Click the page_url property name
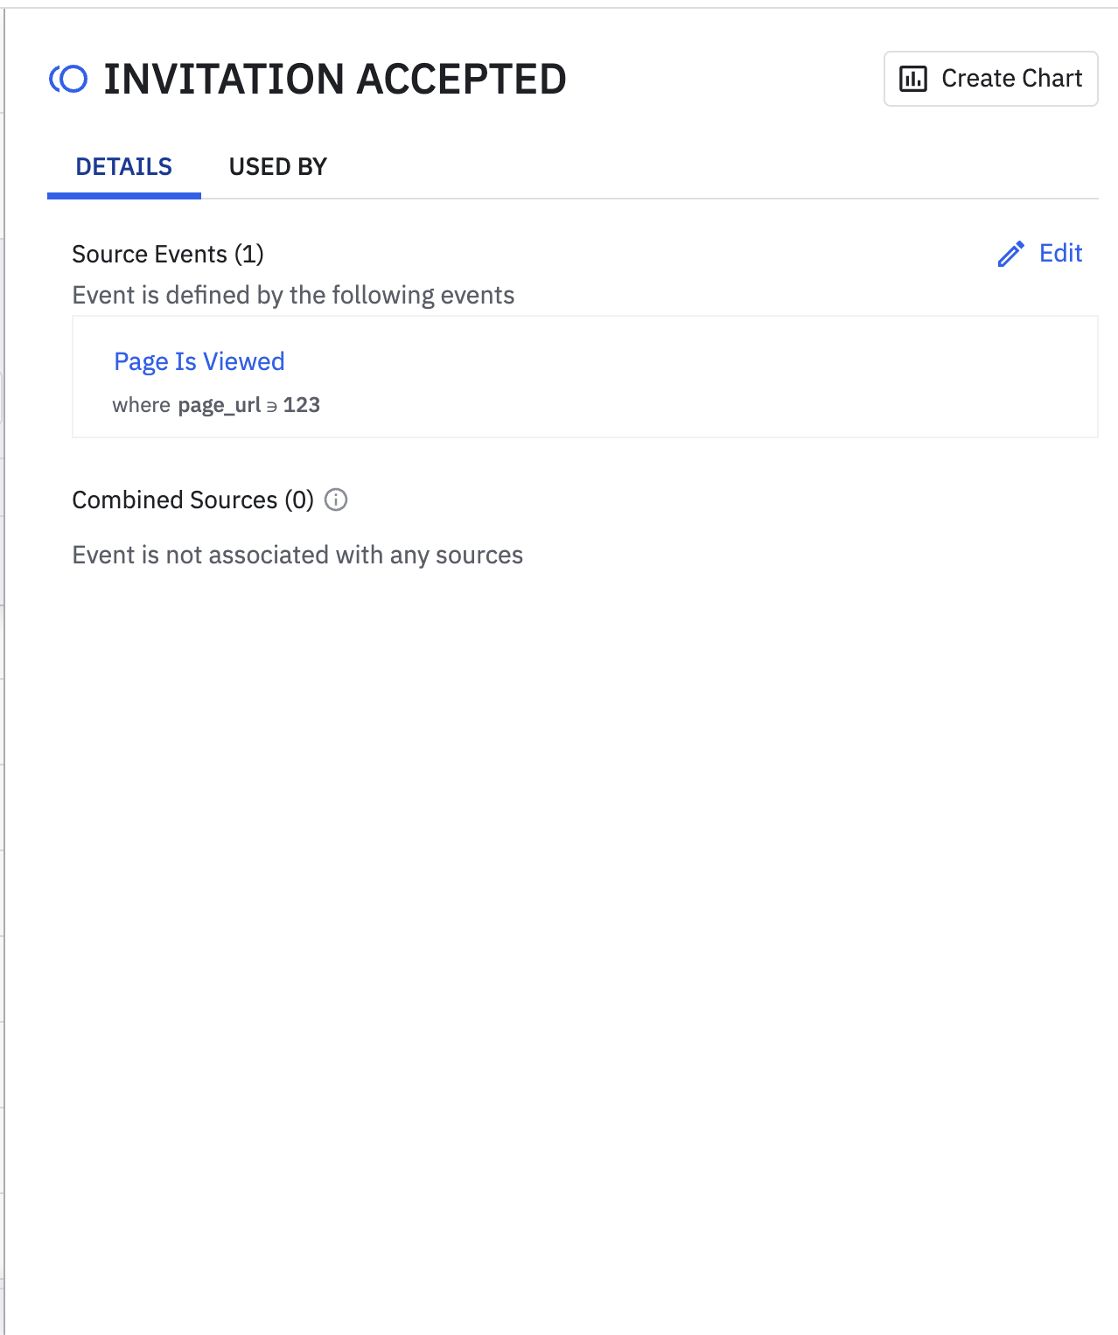Image resolution: width=1118 pixels, height=1335 pixels. (x=220, y=405)
